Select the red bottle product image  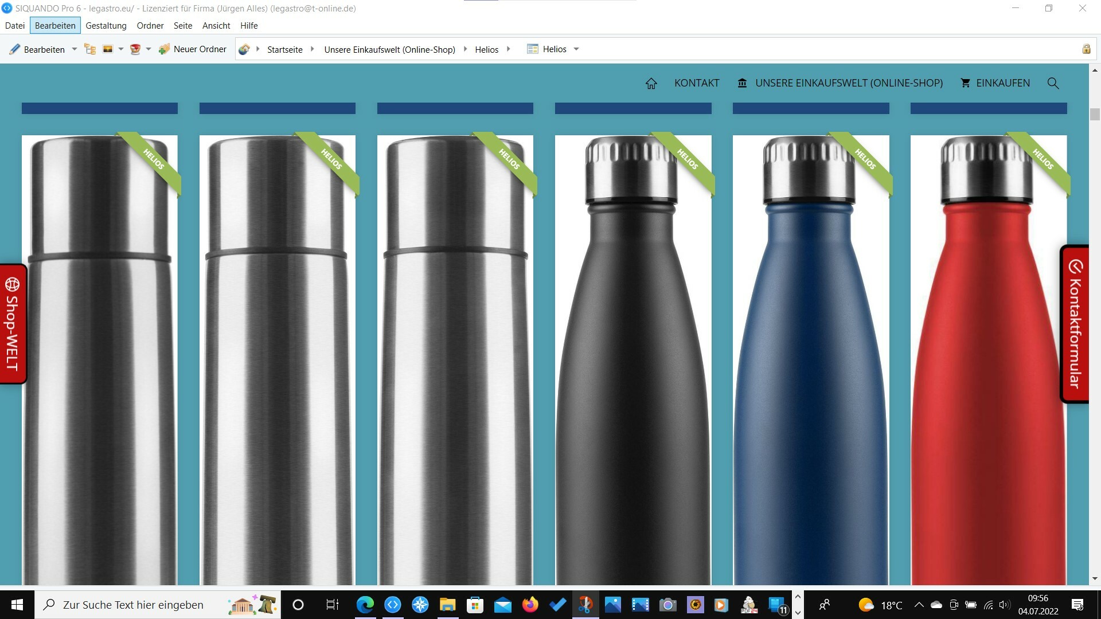(989, 360)
